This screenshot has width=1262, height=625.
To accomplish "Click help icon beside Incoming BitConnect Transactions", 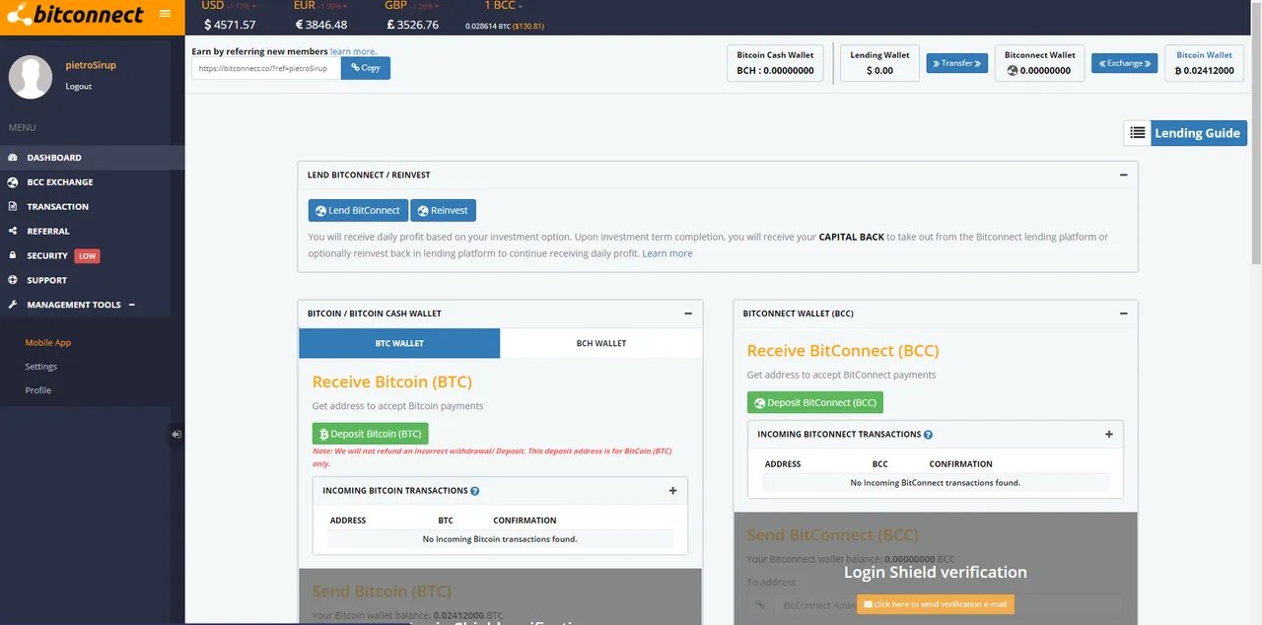I will 928,435.
